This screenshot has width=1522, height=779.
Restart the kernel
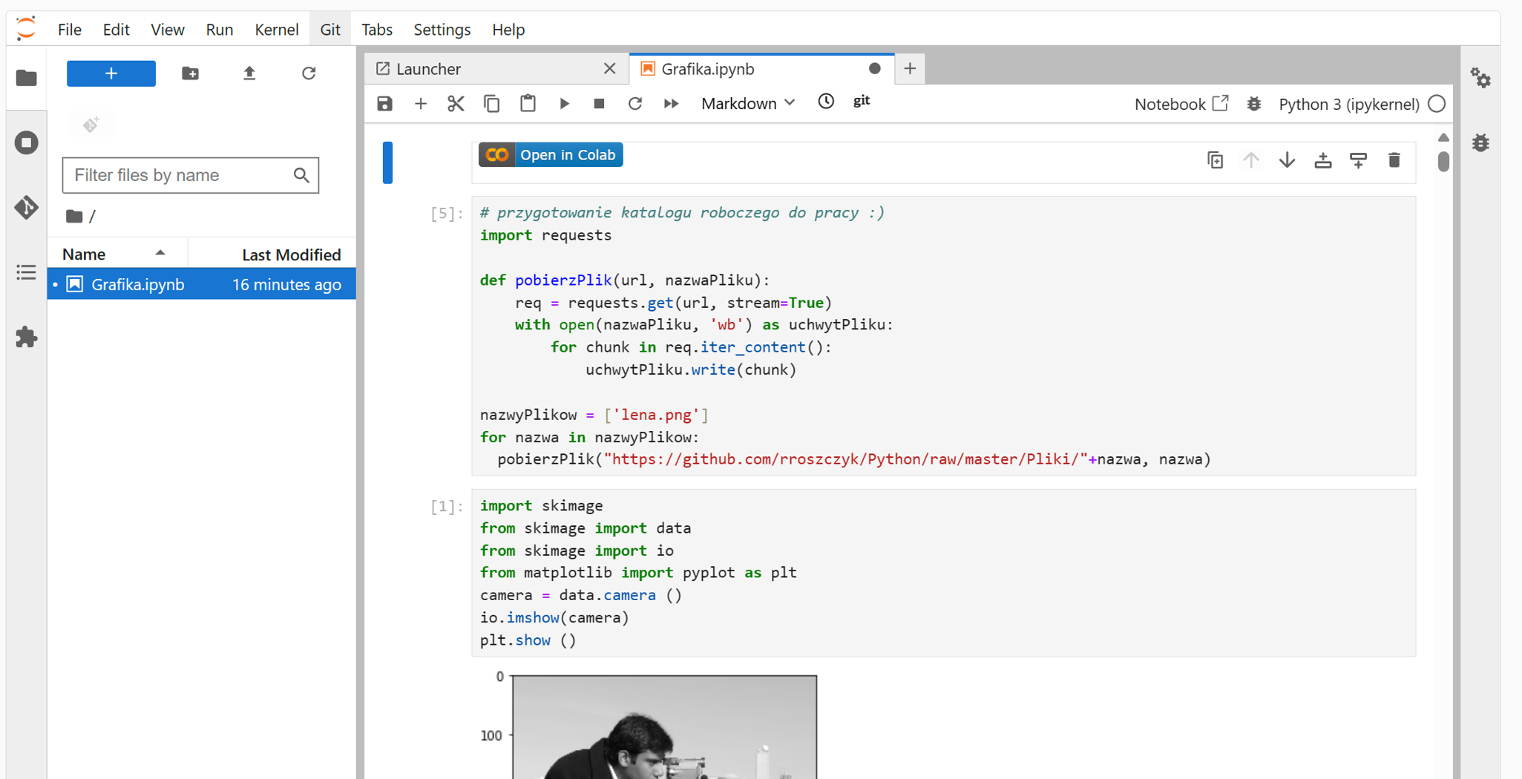click(x=635, y=104)
